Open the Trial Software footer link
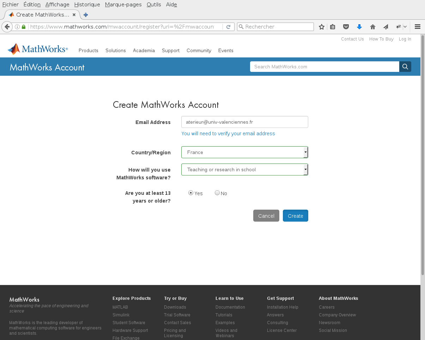Screen dimensions: 425x340 [x=177, y=315]
